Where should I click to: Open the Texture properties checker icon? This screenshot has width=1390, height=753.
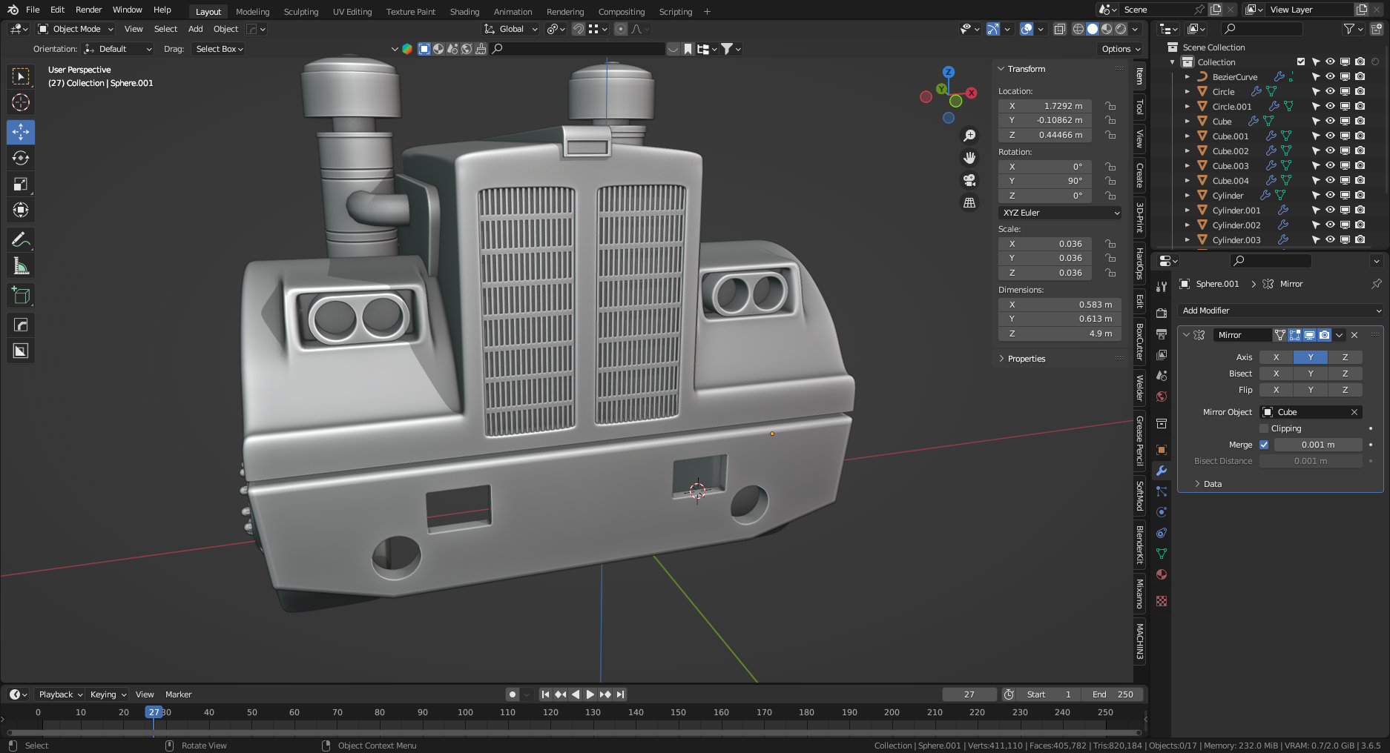click(x=1162, y=601)
